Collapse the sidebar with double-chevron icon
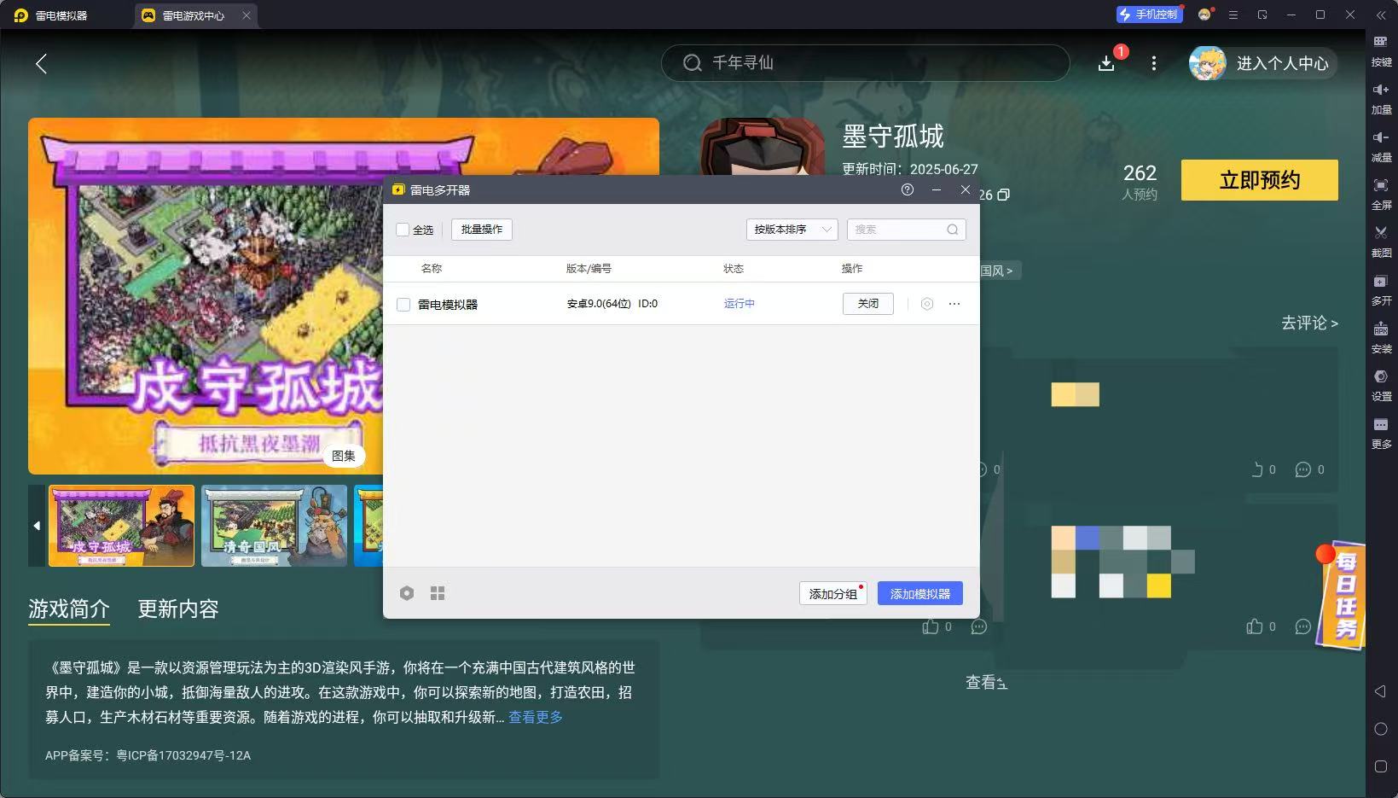This screenshot has height=798, width=1398. pos(1381,15)
